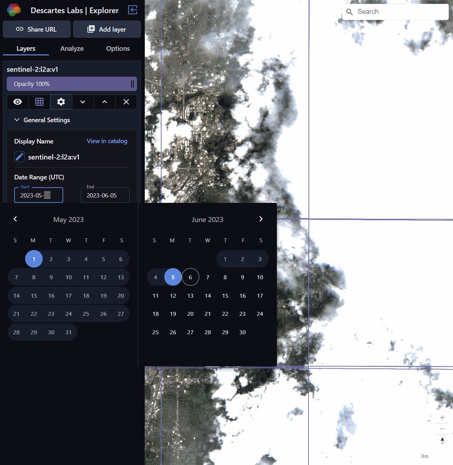Viewport: 453px width, 465px height.
Task: Toggle sentinel-2 layer visibility eye
Action: click(x=18, y=102)
